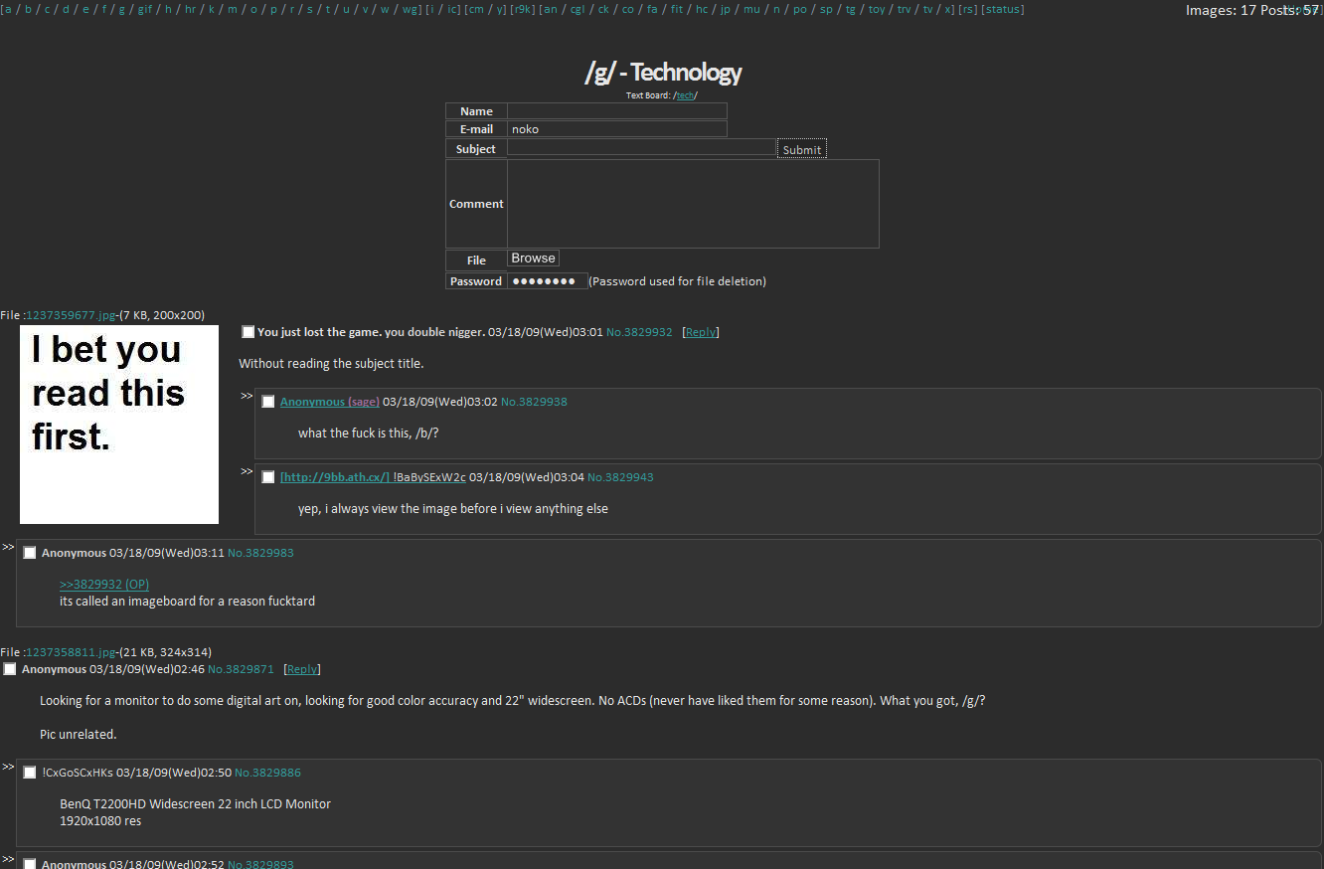1324x869 pixels.
Task: Select the checkbox beside Anonymous (sage) post
Action: coord(268,402)
